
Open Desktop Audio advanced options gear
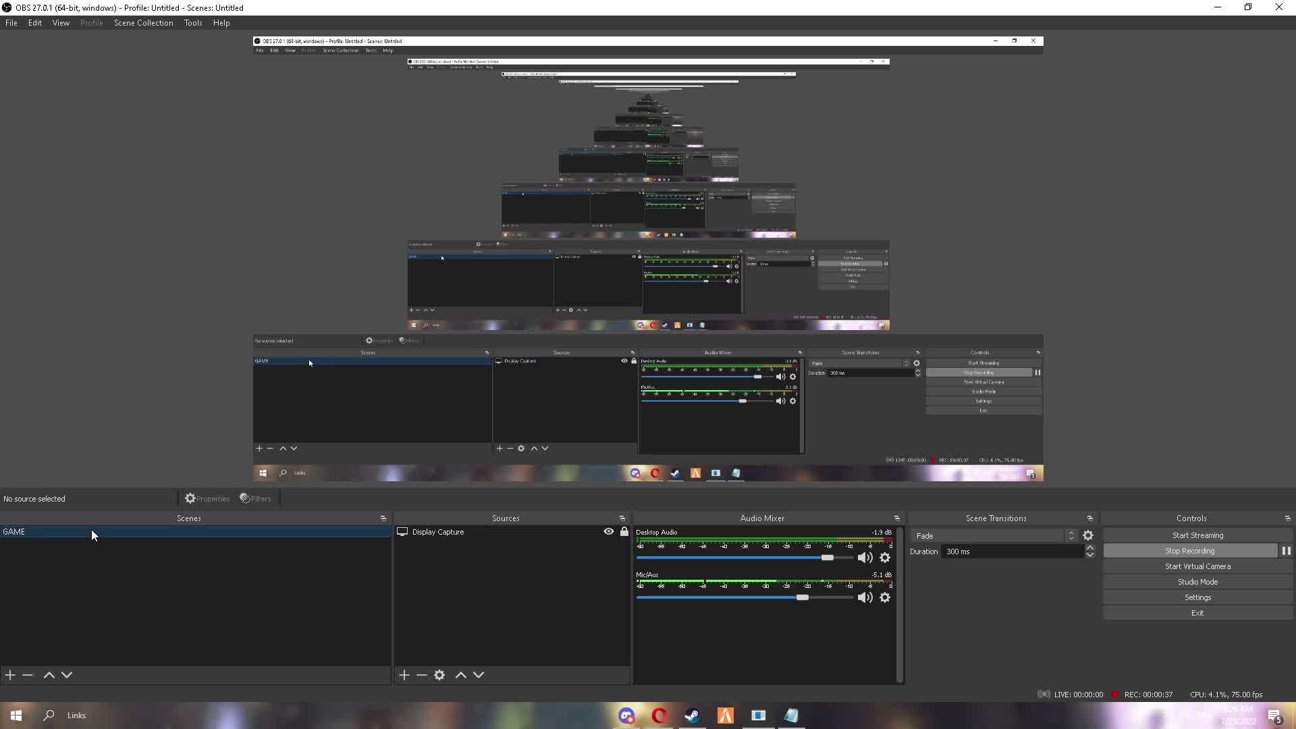tap(885, 558)
